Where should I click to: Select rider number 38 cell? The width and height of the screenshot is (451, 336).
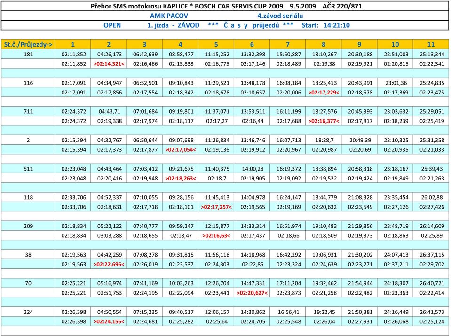[x=28, y=254]
